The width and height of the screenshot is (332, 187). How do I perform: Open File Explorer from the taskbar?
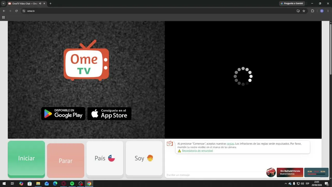pos(38,184)
